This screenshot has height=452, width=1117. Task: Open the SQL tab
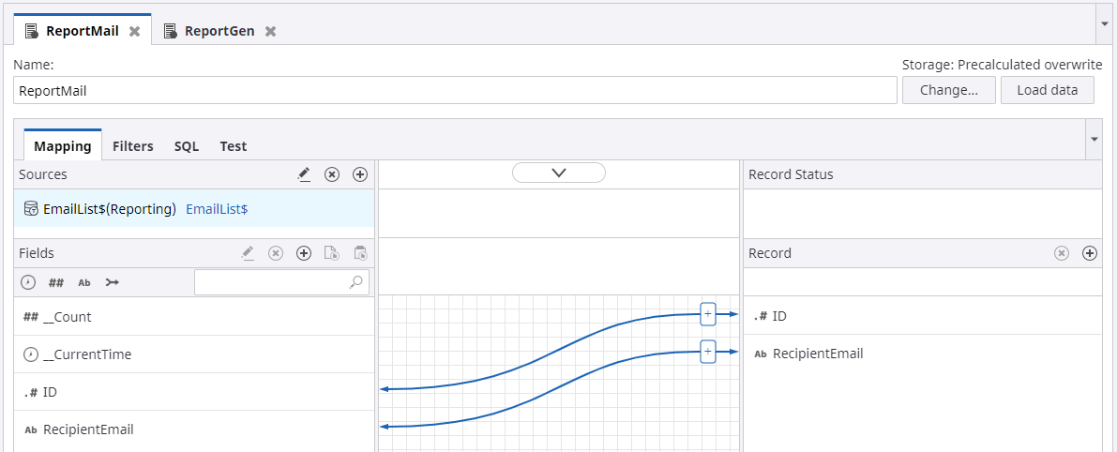pos(187,146)
